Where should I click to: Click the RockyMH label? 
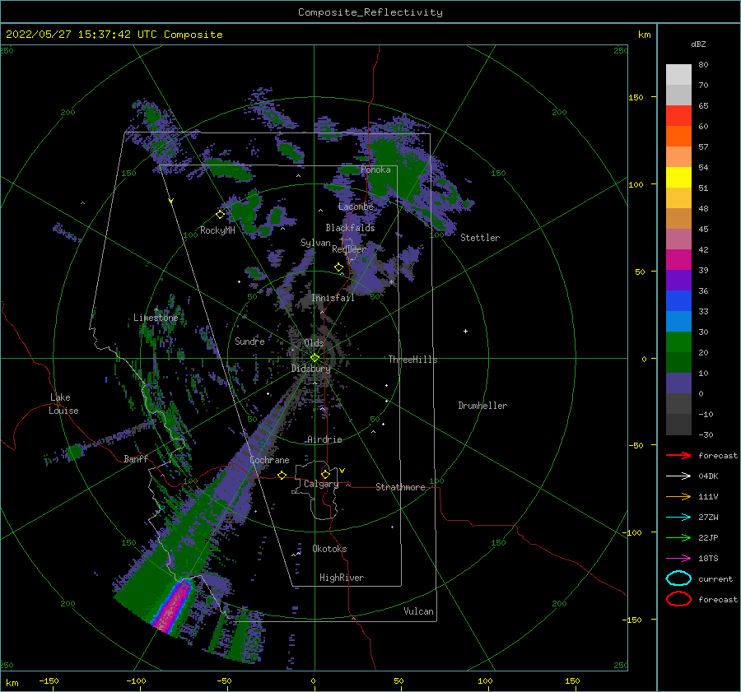217,230
